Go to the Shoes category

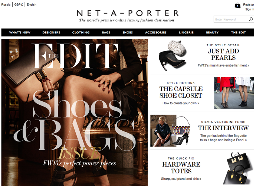coord(128,33)
